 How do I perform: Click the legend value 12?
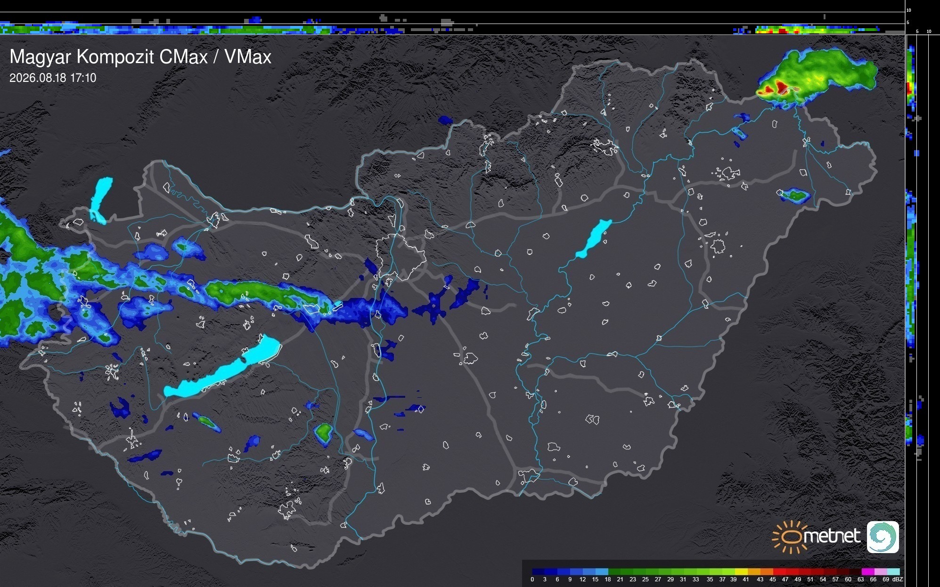(583, 579)
